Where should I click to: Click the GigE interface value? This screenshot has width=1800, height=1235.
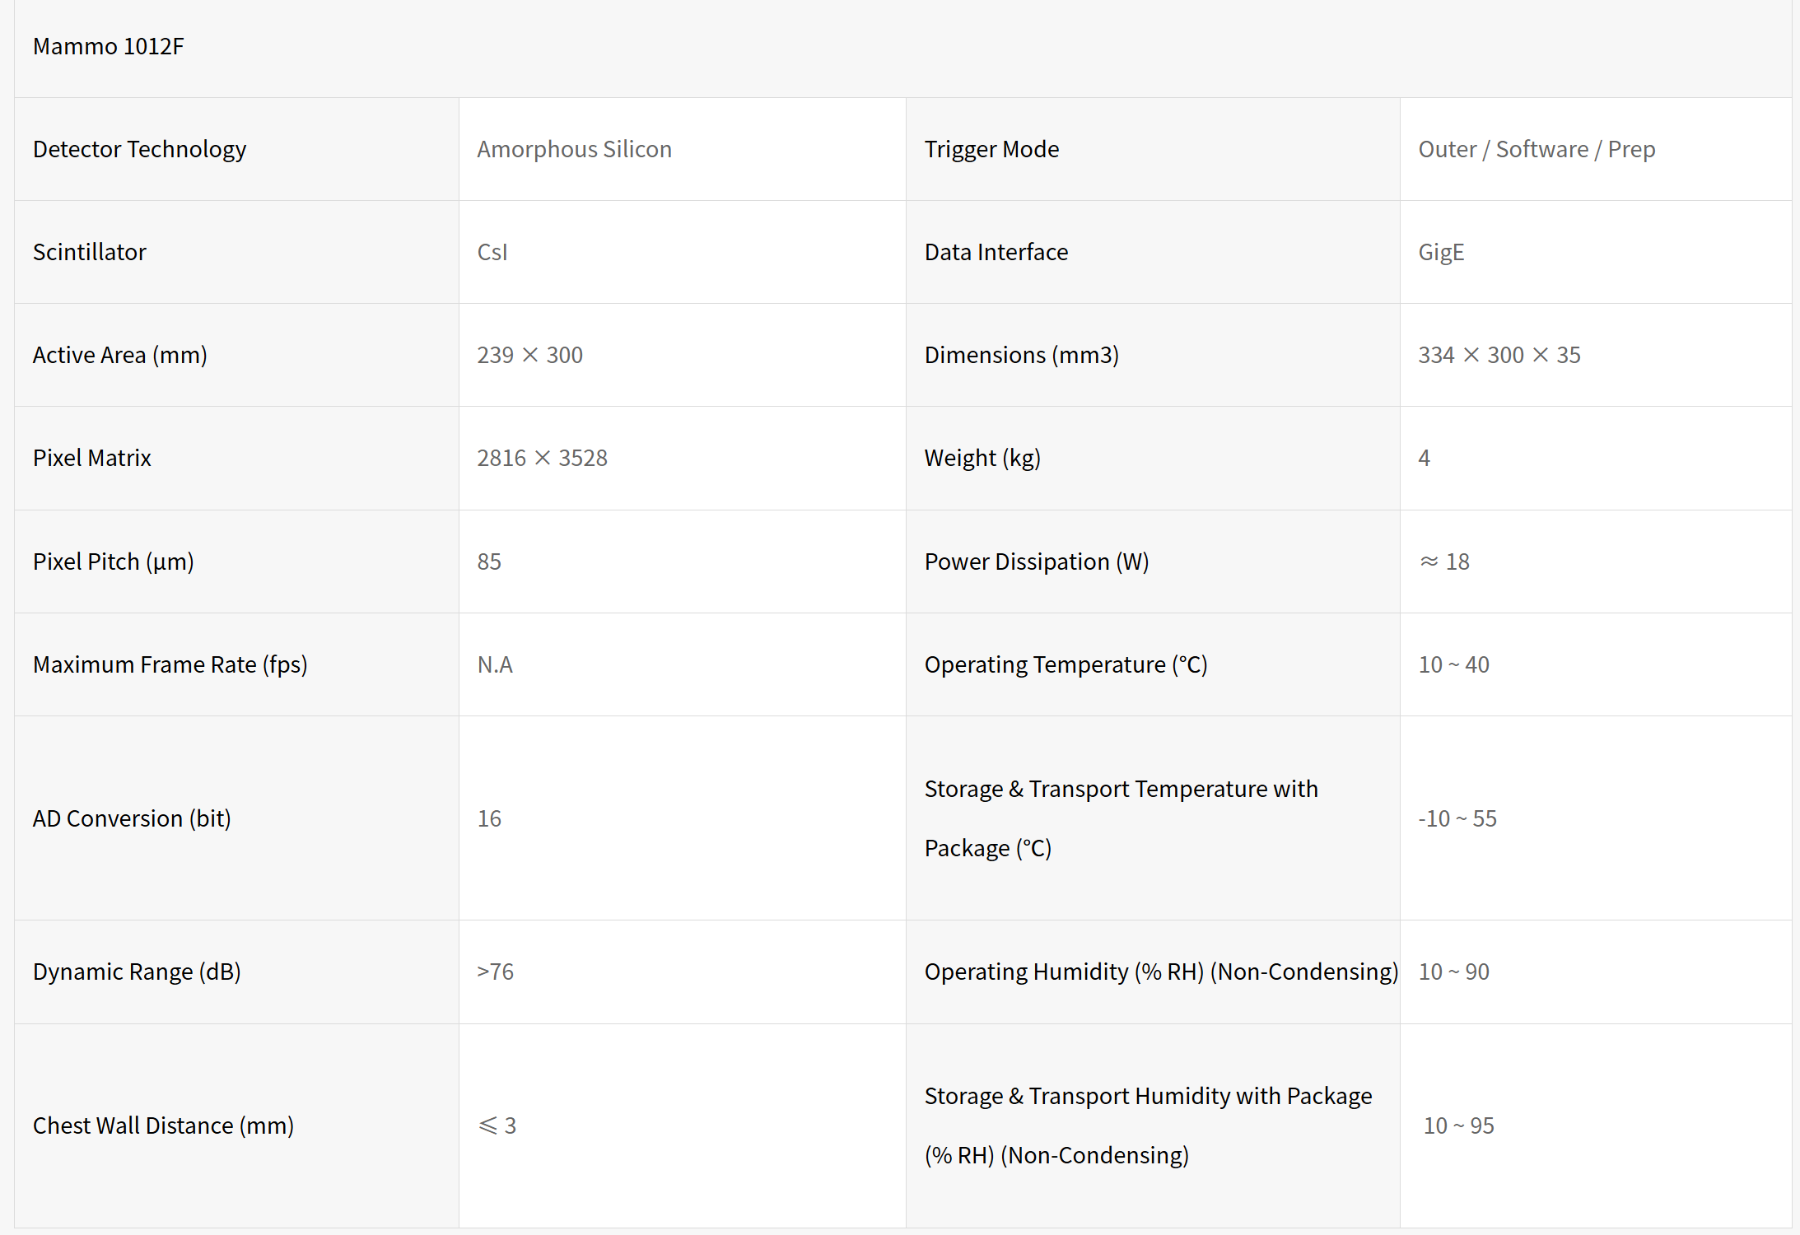click(1440, 252)
